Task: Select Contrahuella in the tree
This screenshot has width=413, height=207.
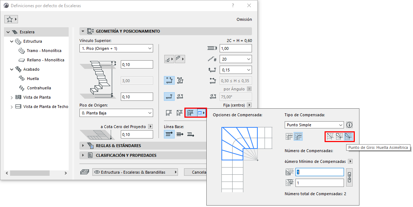Action: pos(39,88)
